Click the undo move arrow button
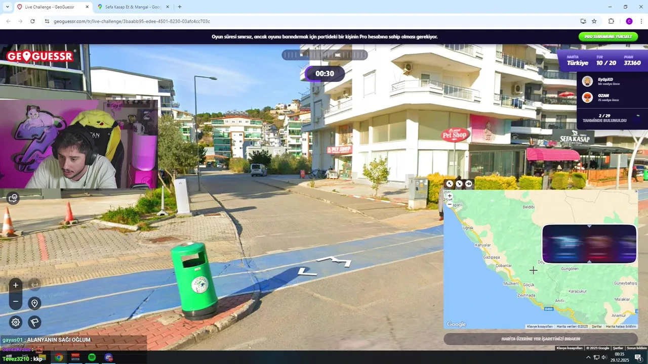 pyautogui.click(x=34, y=285)
